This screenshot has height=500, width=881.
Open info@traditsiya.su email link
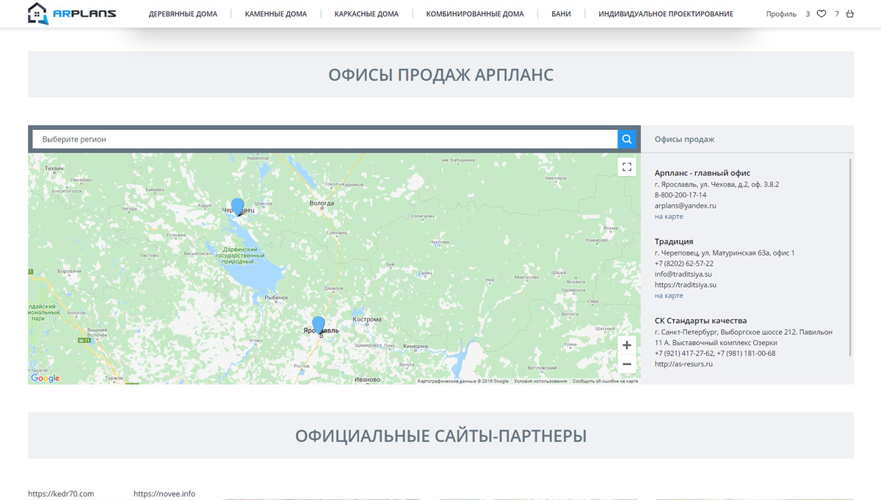[x=684, y=274]
